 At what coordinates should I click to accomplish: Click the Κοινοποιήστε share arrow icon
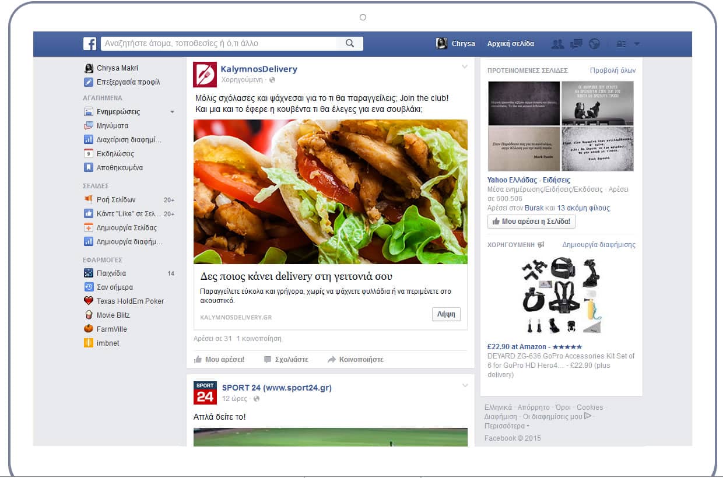[x=332, y=360]
